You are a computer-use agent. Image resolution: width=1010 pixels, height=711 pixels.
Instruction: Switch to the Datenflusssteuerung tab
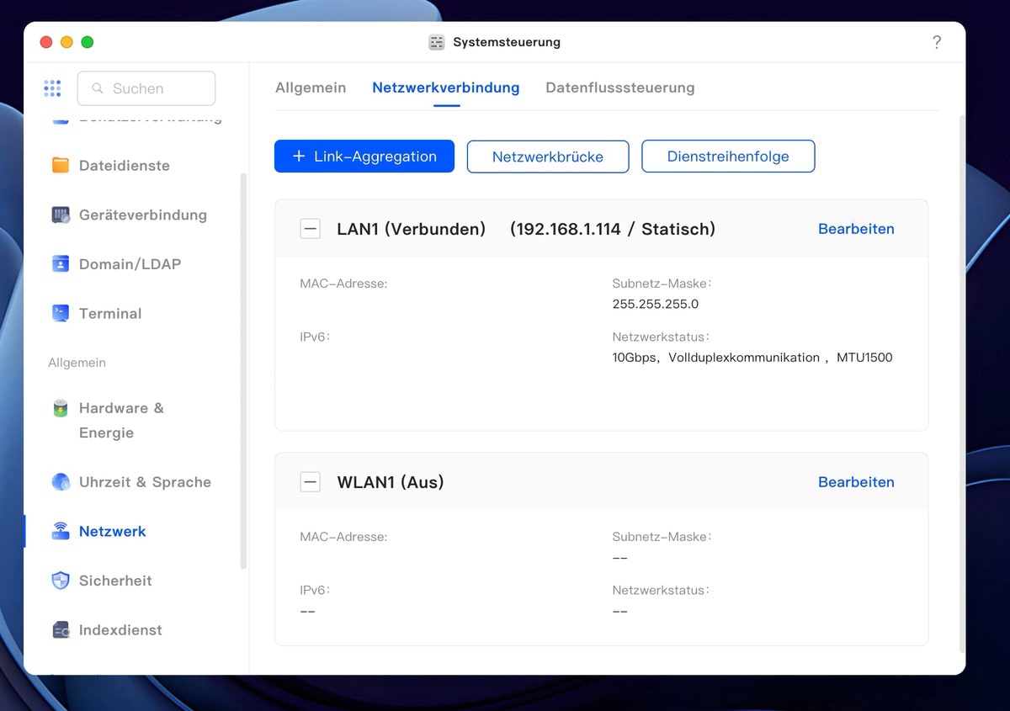coord(619,88)
